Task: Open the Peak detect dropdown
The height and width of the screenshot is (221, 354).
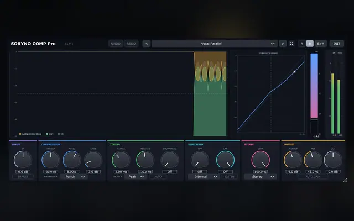Action: click(136, 177)
